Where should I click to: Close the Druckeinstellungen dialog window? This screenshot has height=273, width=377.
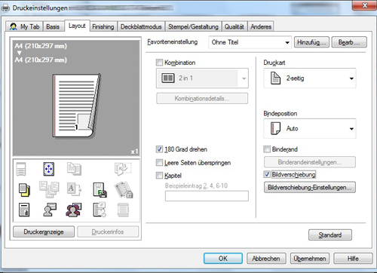(365, 5)
